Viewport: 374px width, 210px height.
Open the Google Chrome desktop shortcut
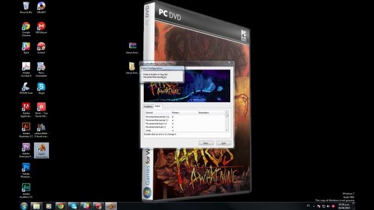26,29
